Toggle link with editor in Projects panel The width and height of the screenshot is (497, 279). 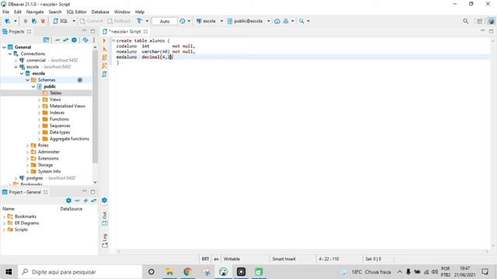click(65, 40)
